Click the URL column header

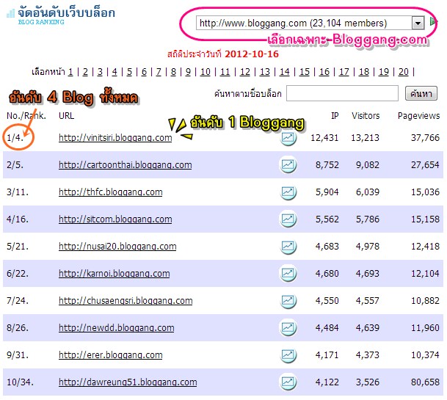tap(66, 116)
